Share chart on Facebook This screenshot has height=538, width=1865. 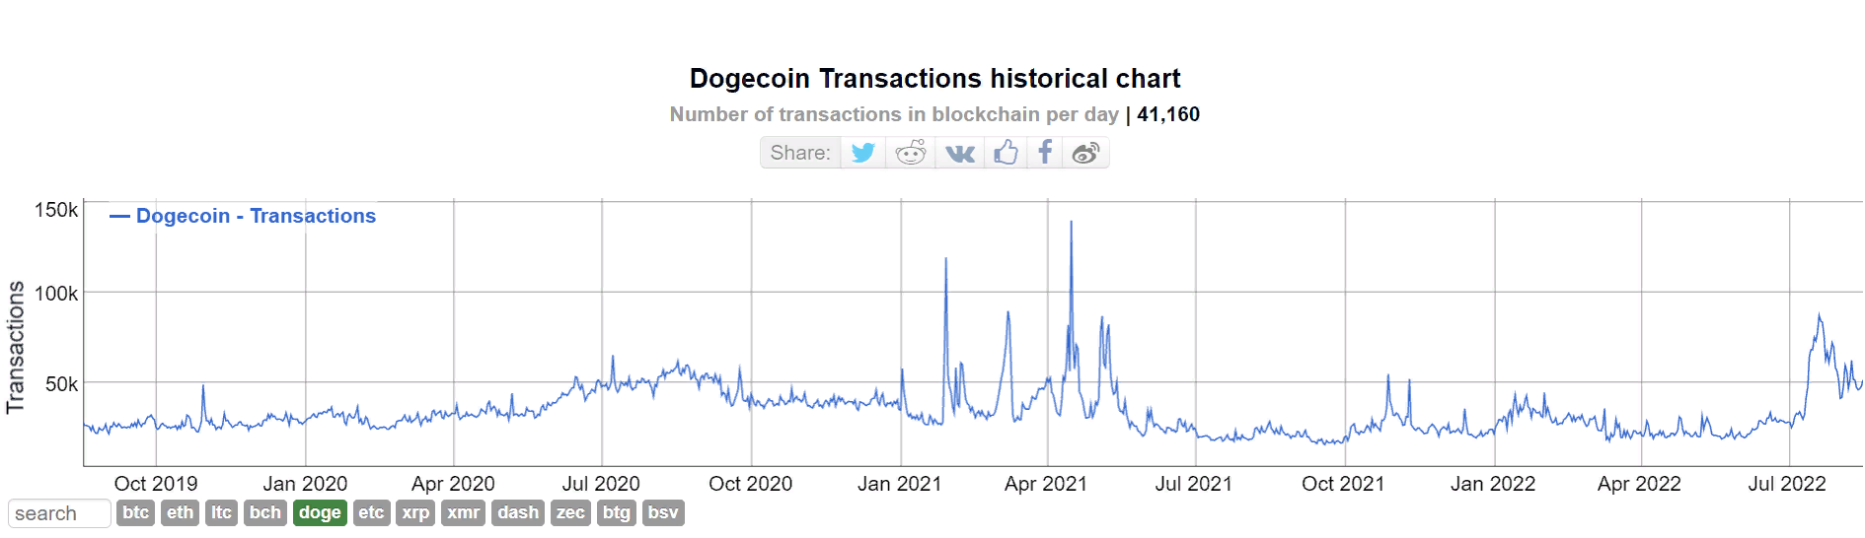click(1045, 153)
